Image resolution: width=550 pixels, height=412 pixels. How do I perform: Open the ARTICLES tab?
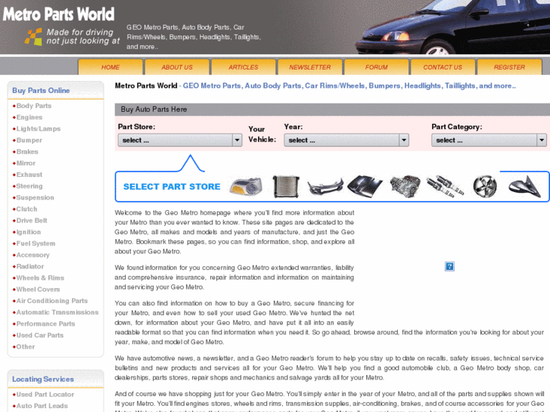pos(244,67)
